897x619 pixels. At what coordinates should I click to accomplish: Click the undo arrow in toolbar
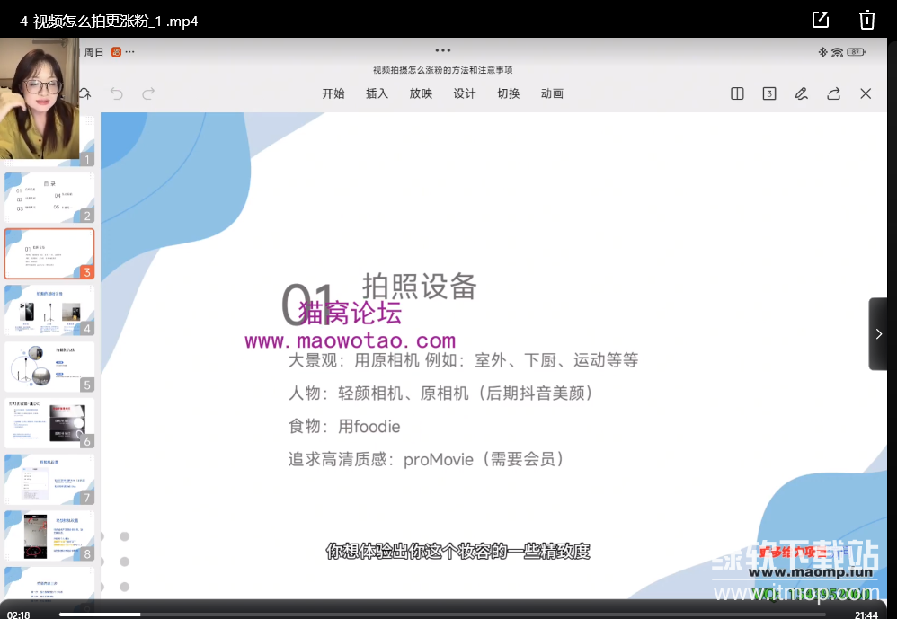coord(116,93)
